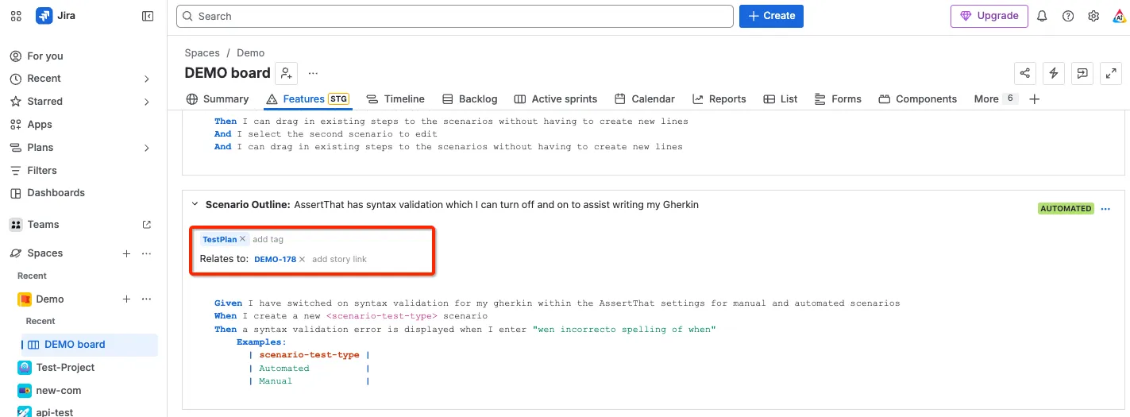
Task: Click the plus icon next to Demo
Action: coord(126,299)
